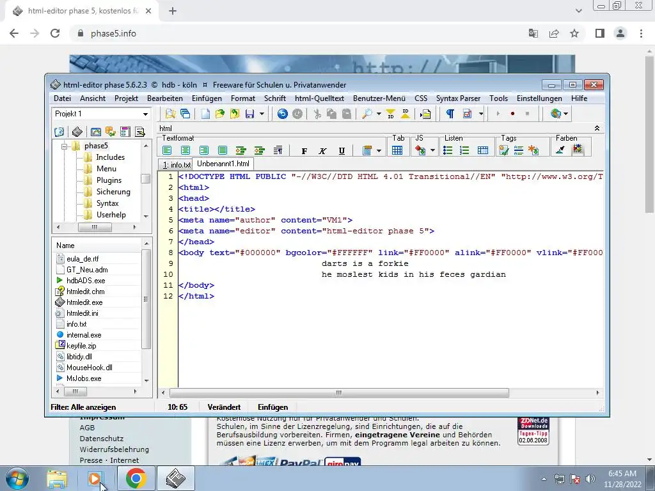Select htmledit.exe in file list

84,302
